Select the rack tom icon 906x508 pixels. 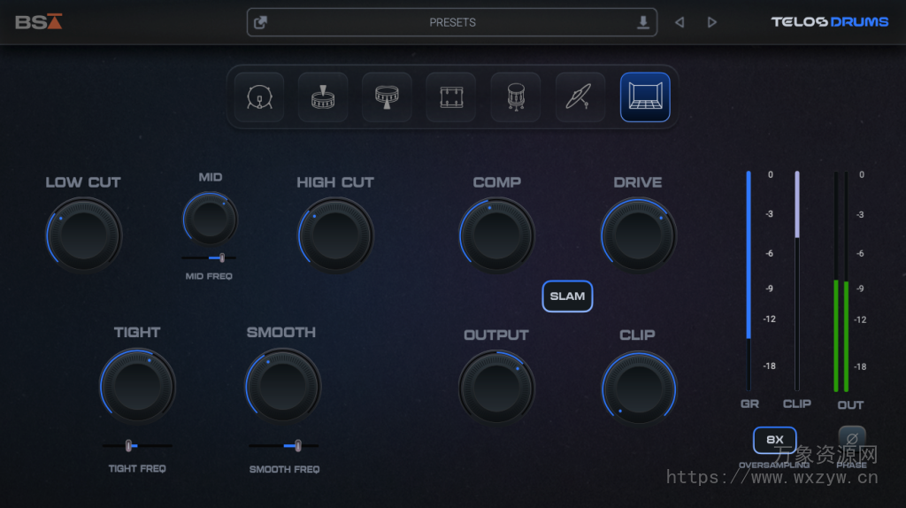tap(451, 97)
